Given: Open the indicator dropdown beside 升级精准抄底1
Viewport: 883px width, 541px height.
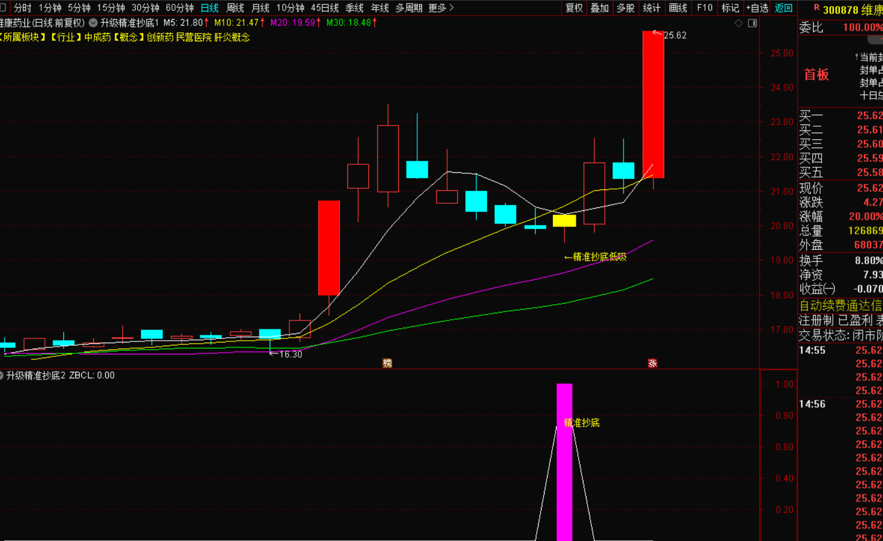Looking at the screenshot, I should [x=93, y=23].
